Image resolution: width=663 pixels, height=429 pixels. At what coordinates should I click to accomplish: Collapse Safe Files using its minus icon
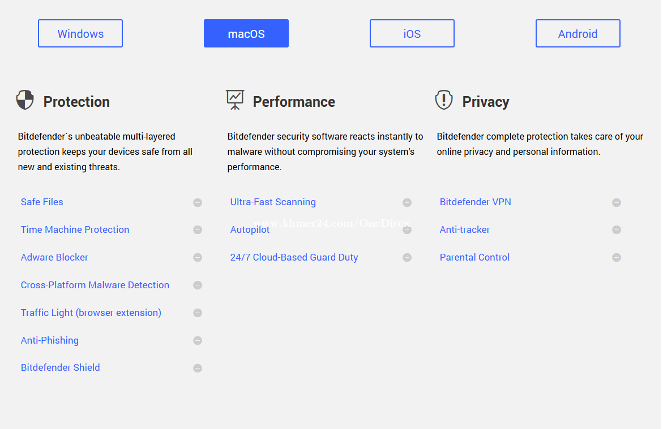tap(198, 202)
